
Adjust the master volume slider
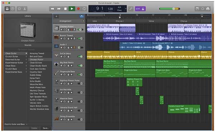click(x=169, y=9)
